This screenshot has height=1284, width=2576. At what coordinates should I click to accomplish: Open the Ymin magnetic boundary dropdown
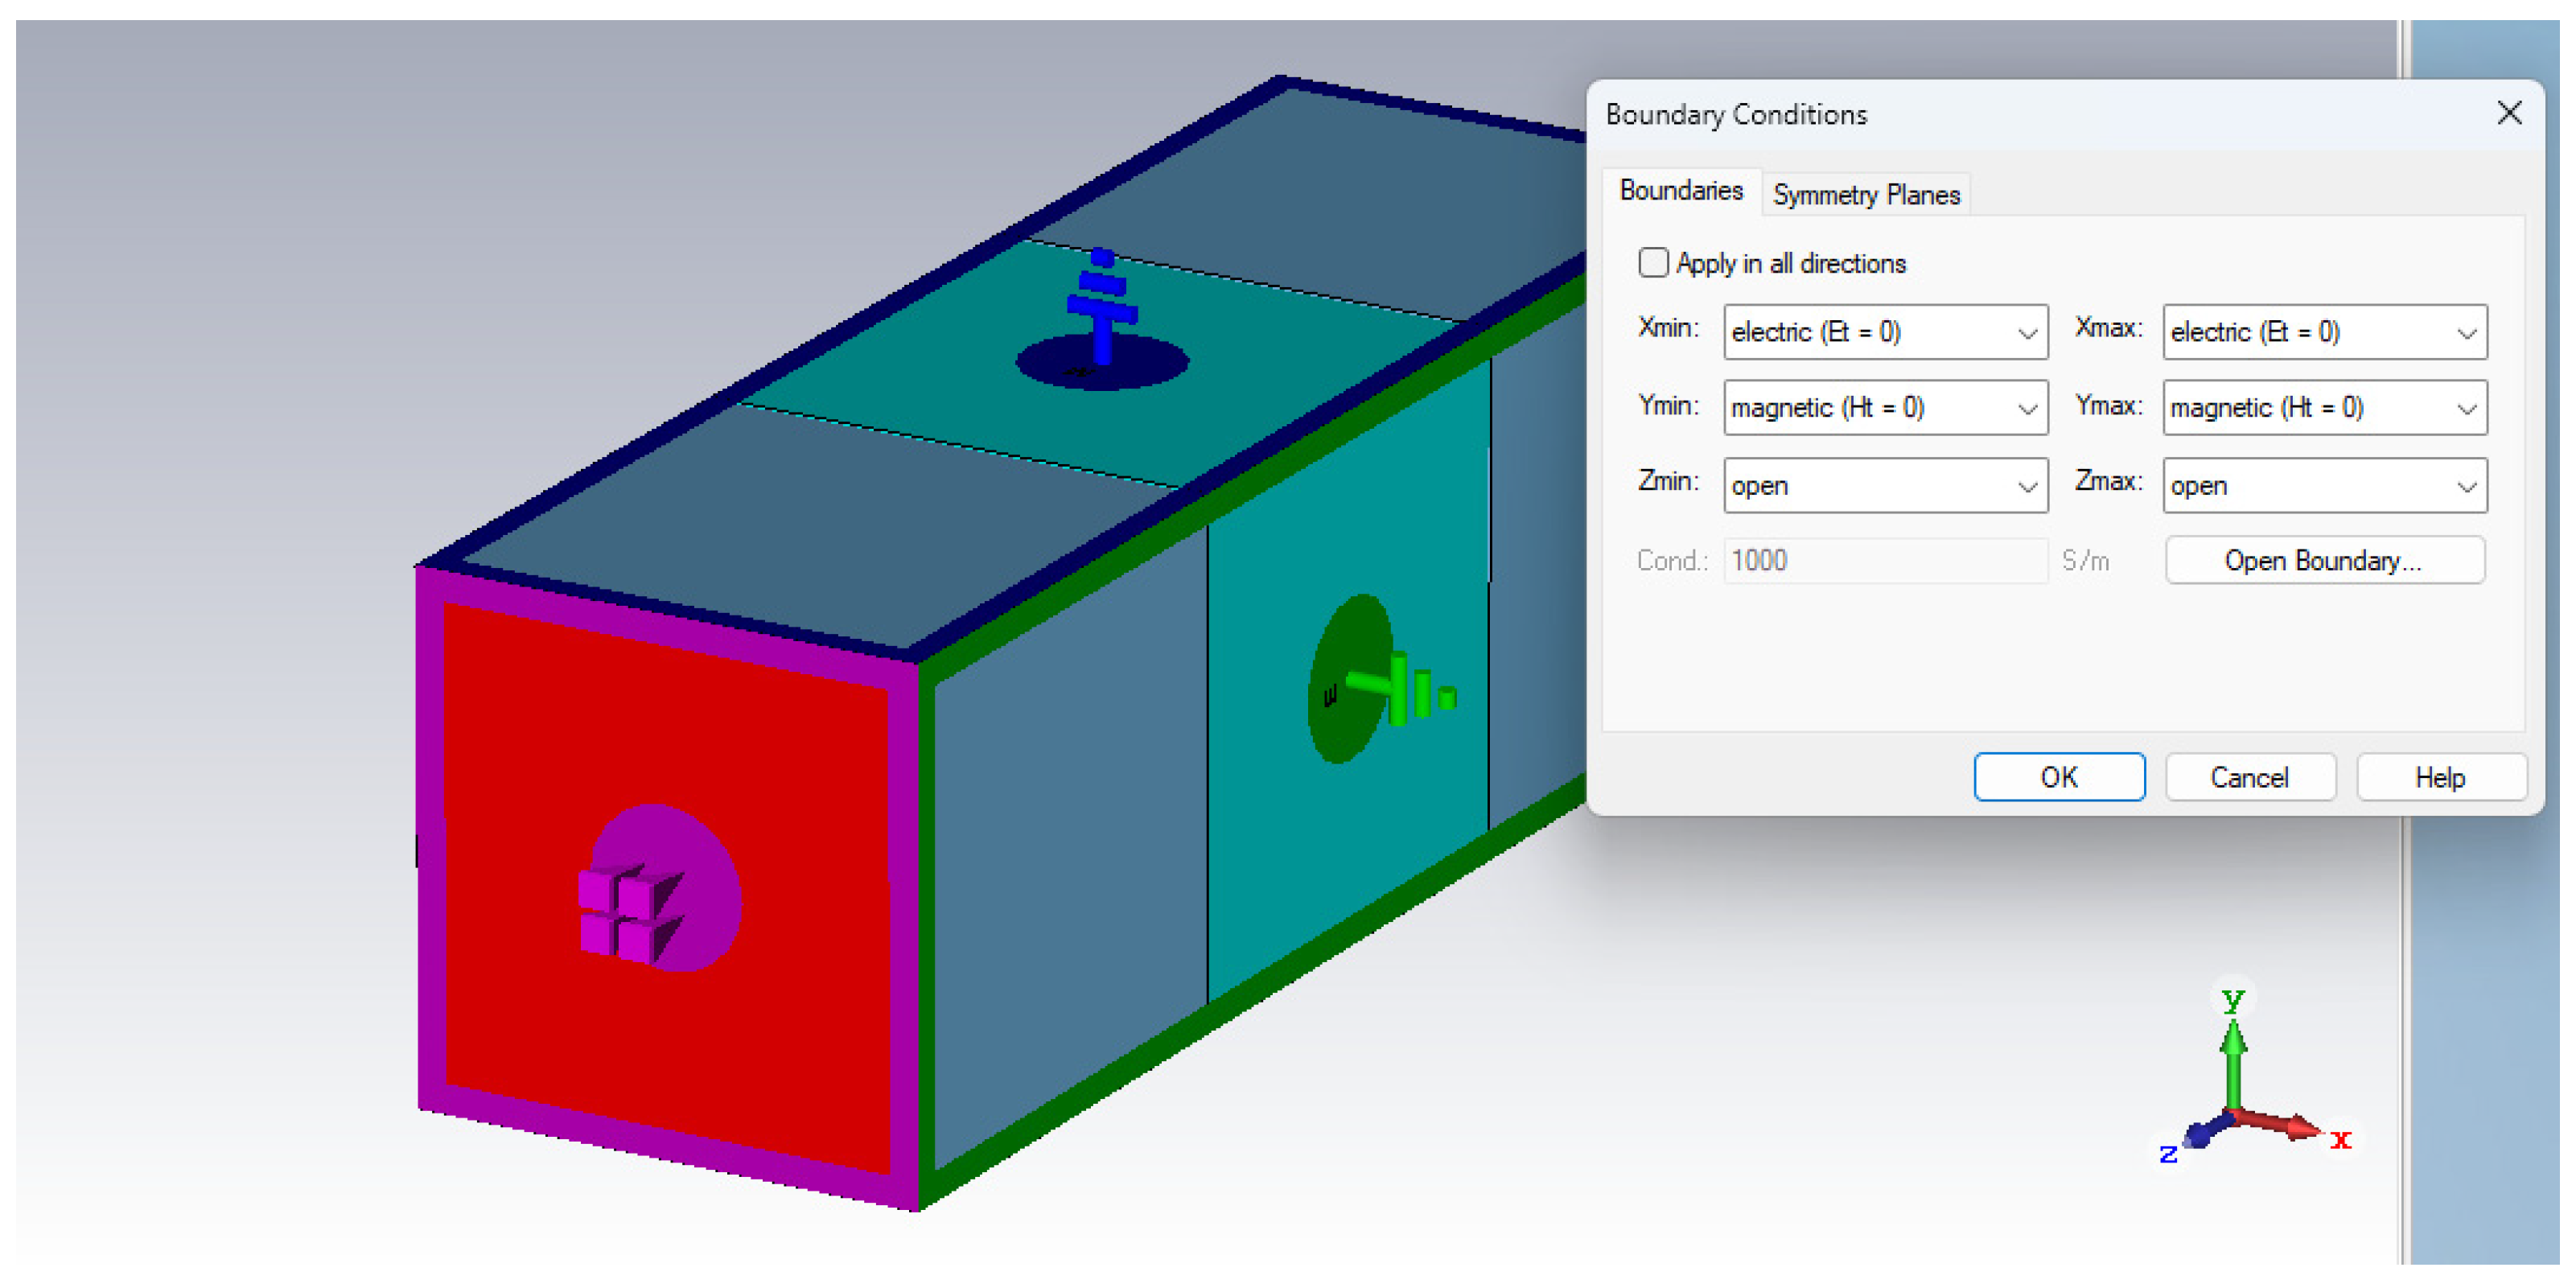(1885, 408)
